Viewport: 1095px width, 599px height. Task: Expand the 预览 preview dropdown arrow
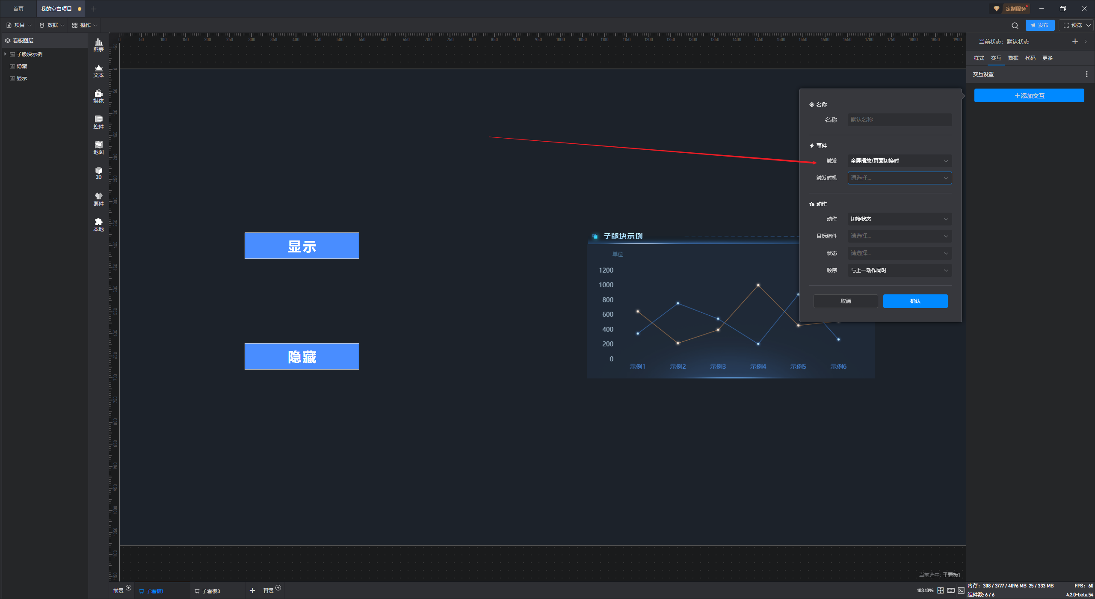click(1089, 25)
